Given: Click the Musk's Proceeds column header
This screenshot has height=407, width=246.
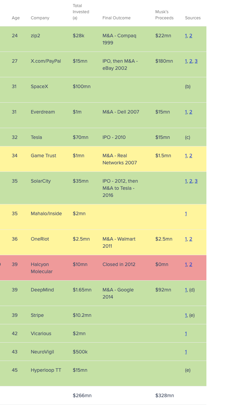Looking at the screenshot, I should pyautogui.click(x=164, y=15).
